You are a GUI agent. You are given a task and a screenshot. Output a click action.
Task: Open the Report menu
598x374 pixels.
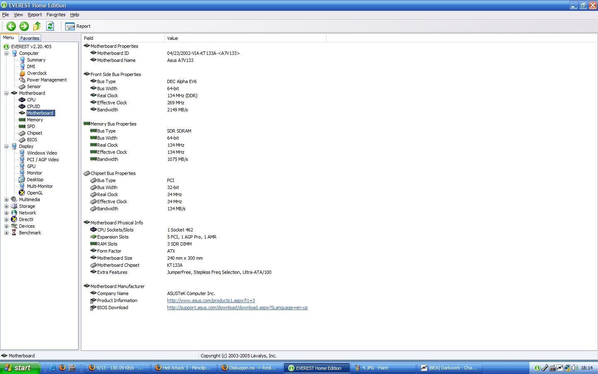pos(35,15)
